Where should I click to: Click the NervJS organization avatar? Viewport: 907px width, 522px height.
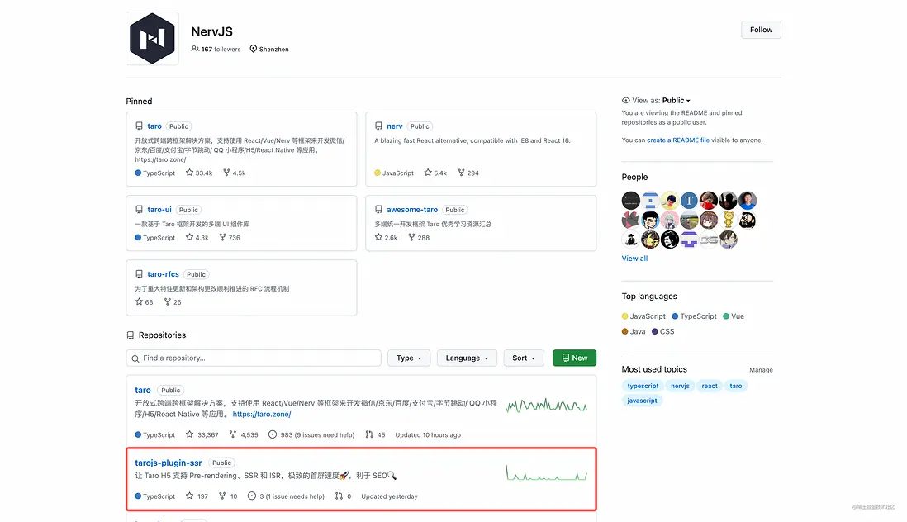152,38
